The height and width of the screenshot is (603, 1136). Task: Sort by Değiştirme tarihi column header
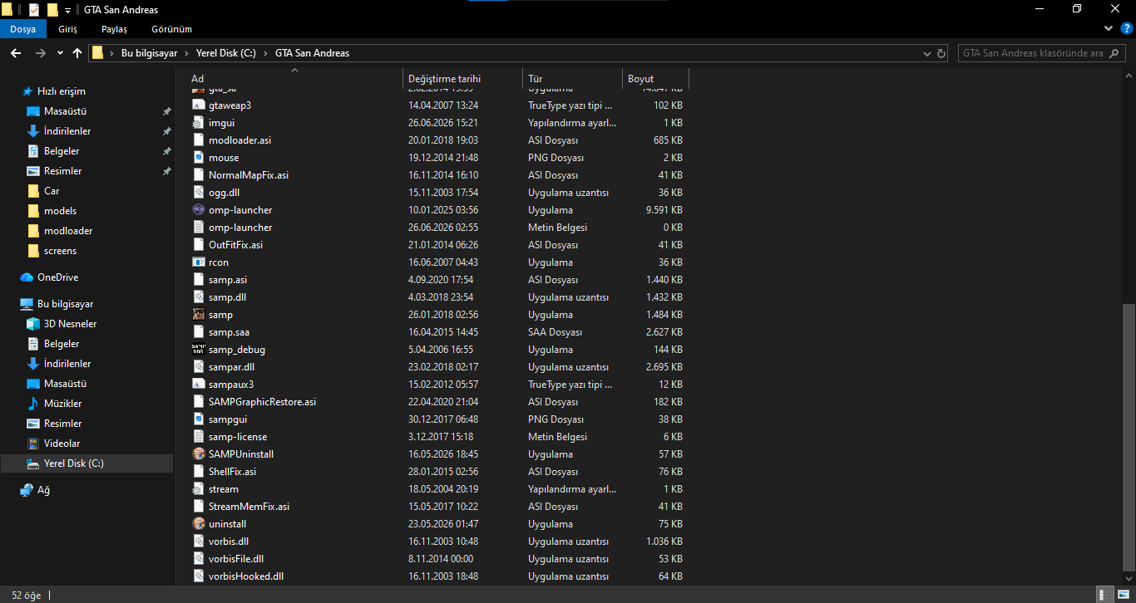pos(462,79)
